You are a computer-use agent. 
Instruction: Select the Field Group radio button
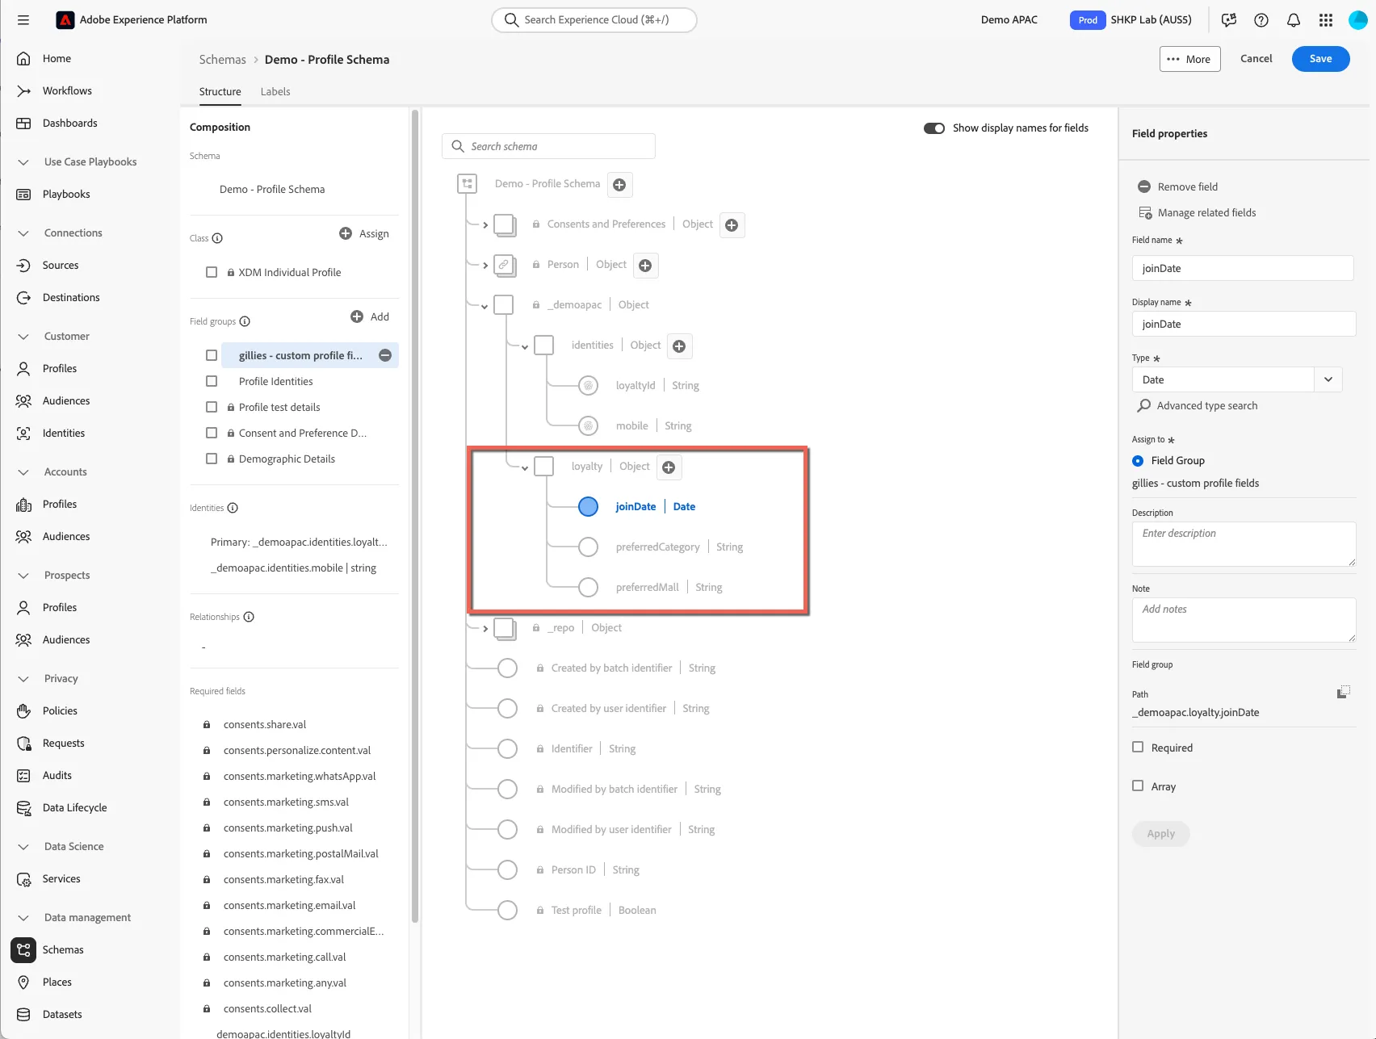coord(1138,461)
